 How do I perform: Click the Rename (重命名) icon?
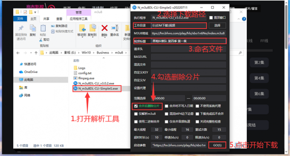click(115, 28)
